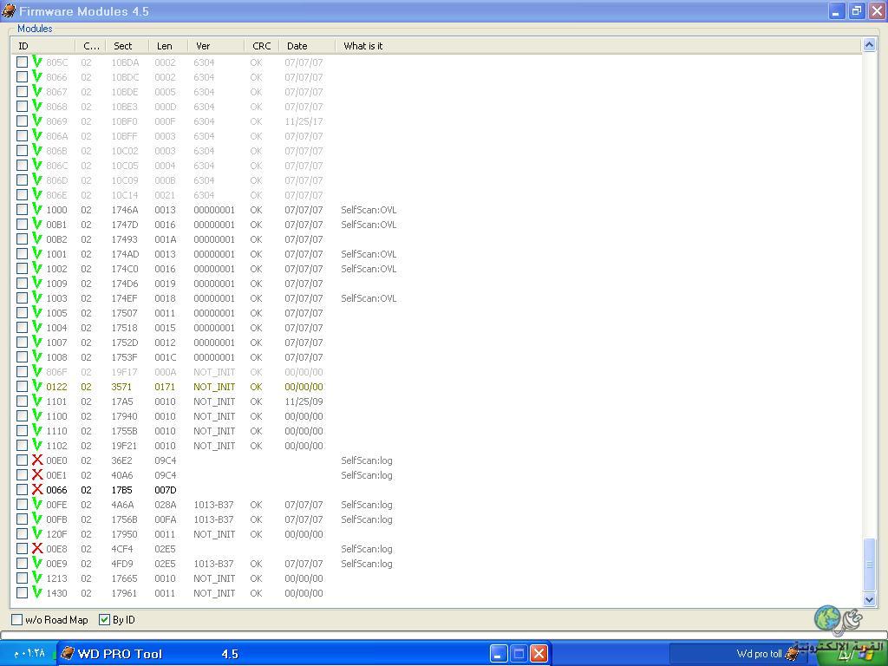Click the Date column header

(307, 46)
